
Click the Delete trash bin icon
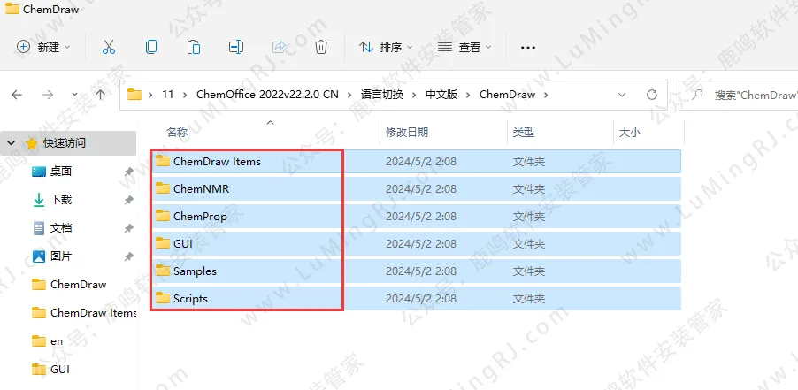tap(320, 47)
